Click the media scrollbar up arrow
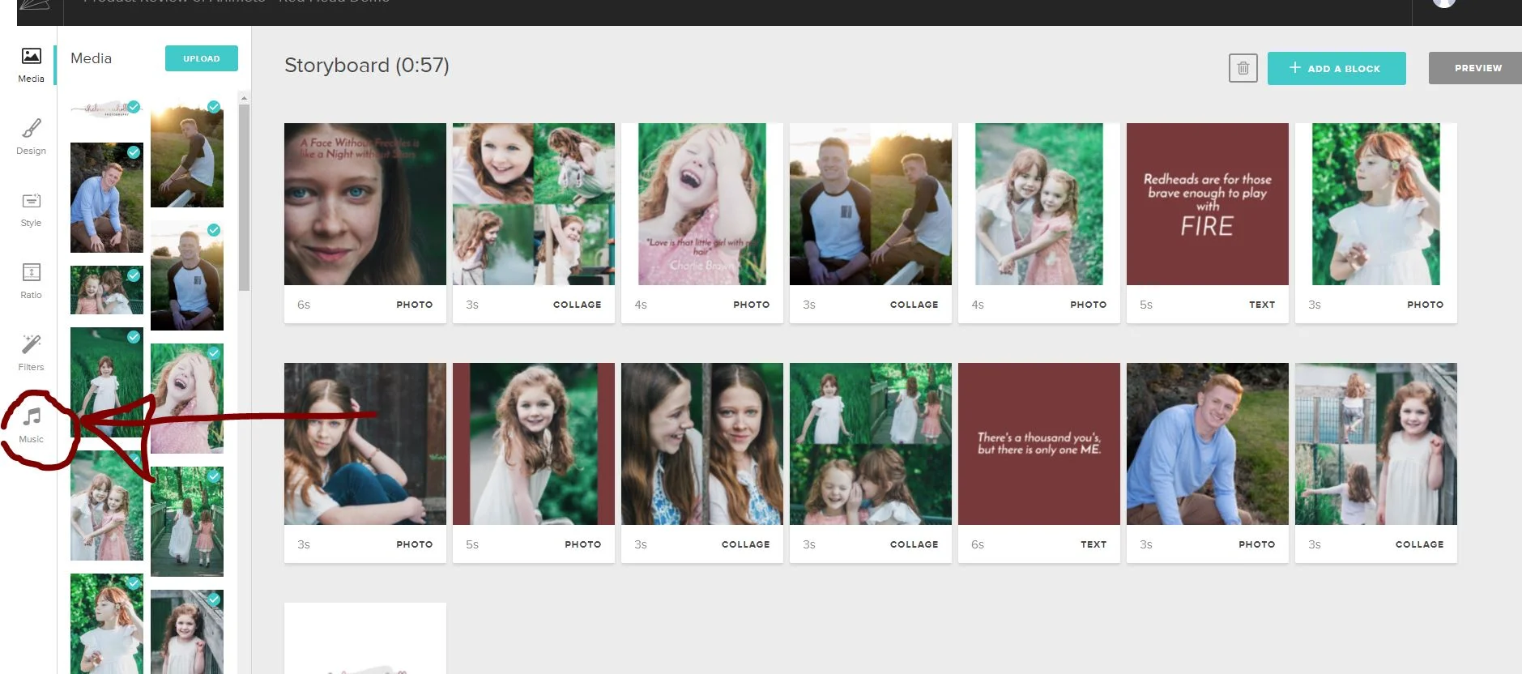The height and width of the screenshot is (674, 1522). 245,97
